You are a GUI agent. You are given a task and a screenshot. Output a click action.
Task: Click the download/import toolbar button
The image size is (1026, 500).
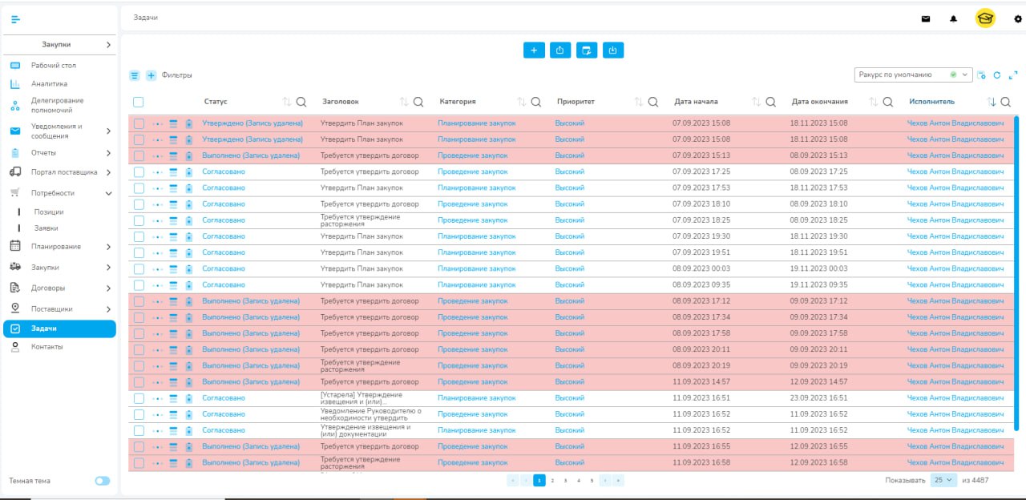coord(613,50)
